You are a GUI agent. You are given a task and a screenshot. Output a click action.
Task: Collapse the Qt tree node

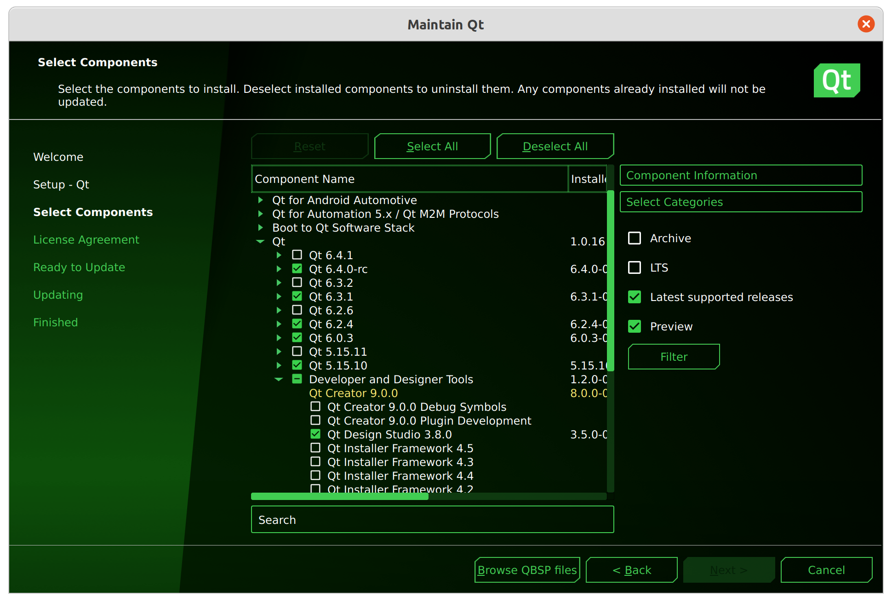[x=260, y=242]
